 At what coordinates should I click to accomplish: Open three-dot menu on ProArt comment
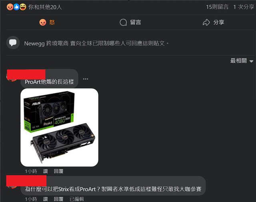(86, 79)
